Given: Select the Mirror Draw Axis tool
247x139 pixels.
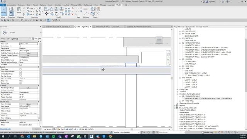Looking at the screenshot, I should pyautogui.click(x=61, y=9).
